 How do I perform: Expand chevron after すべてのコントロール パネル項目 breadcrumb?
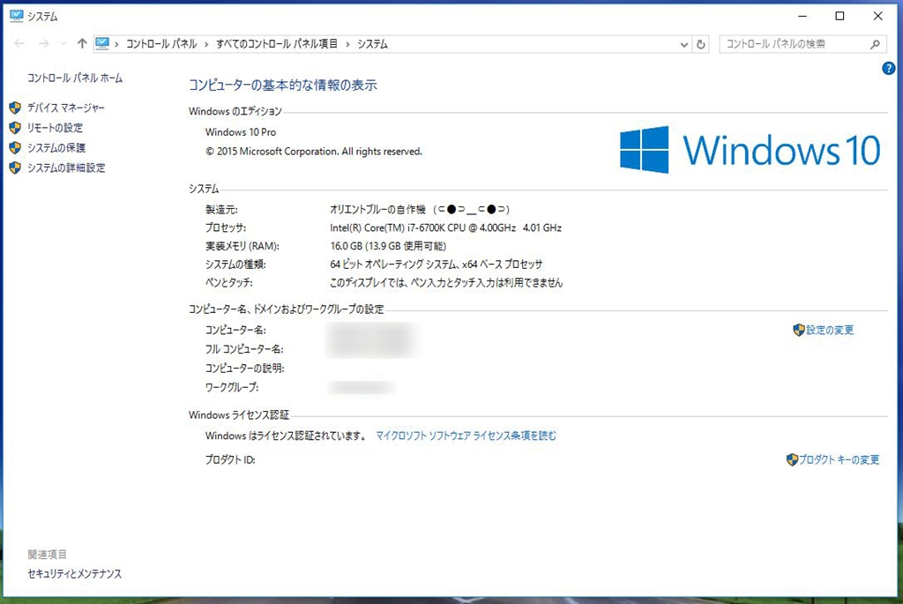coord(347,44)
